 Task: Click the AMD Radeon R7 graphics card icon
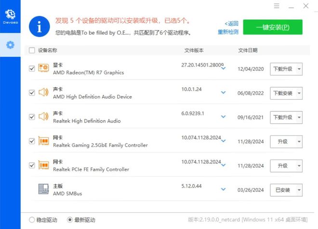click(x=43, y=68)
